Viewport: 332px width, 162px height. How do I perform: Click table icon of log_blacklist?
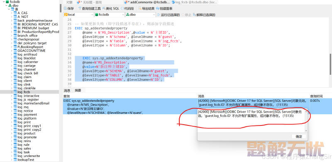click(x=15, y=58)
